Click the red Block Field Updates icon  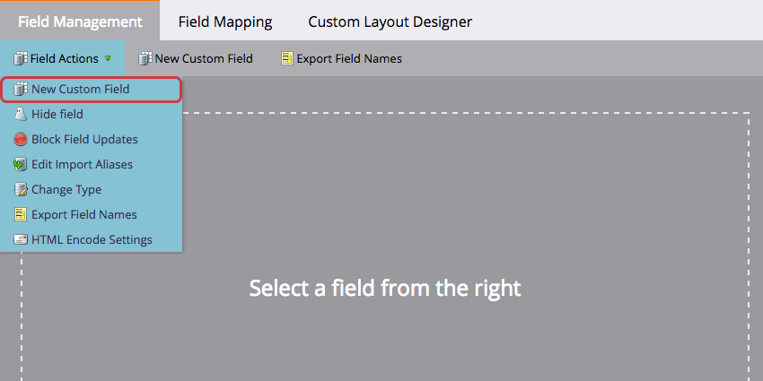coord(21,140)
